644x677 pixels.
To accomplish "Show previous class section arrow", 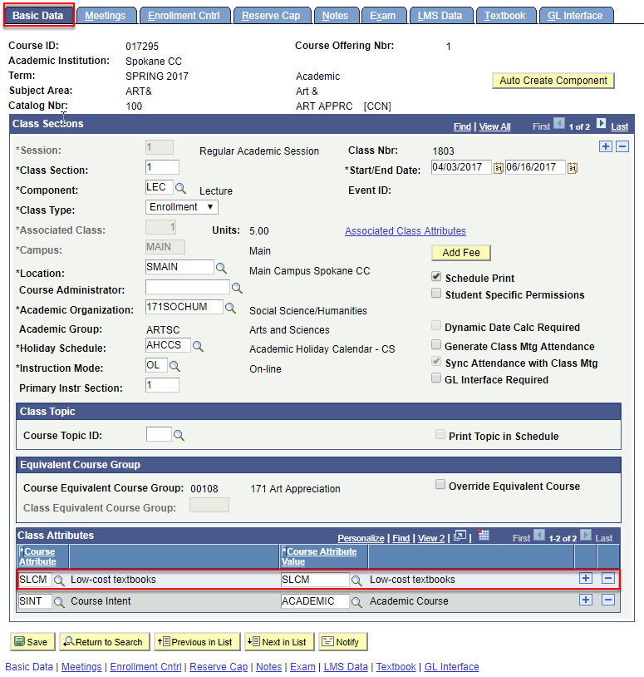I will coord(559,123).
